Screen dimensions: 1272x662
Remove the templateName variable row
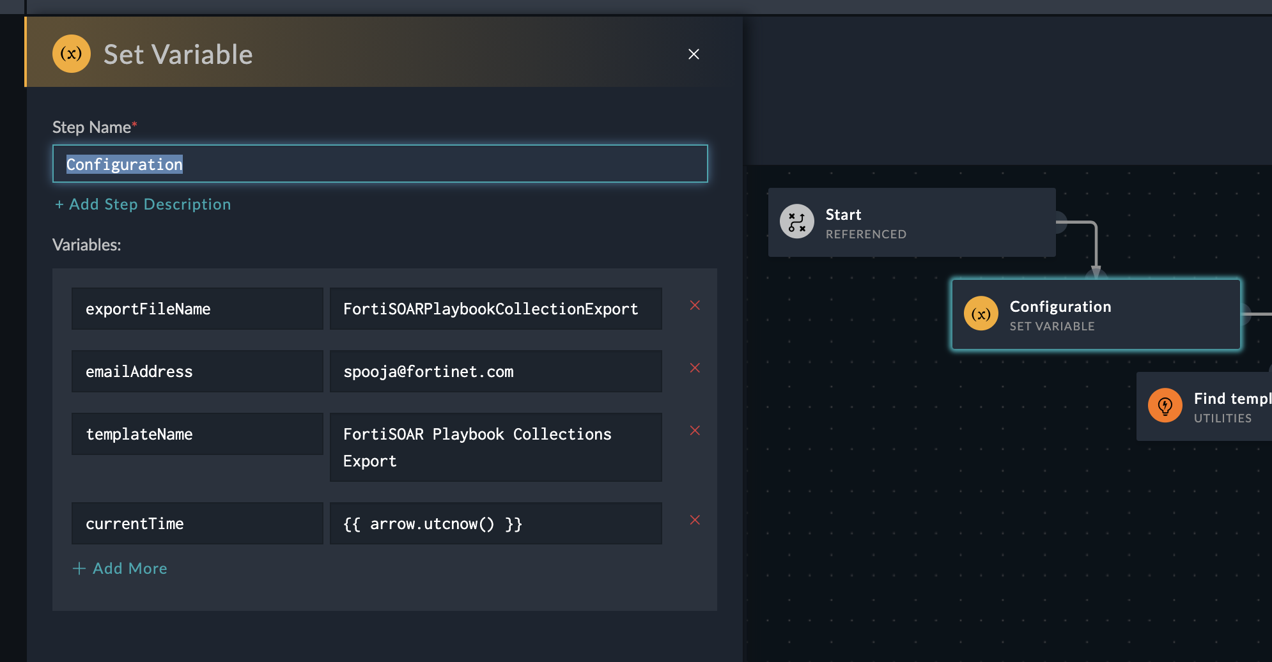pos(695,431)
